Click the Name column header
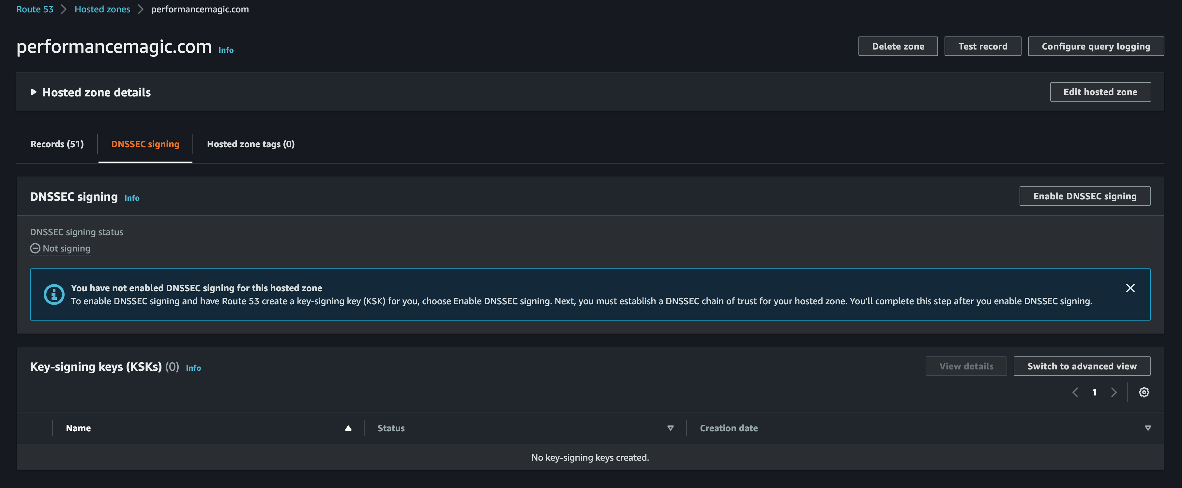This screenshot has width=1182, height=488. [x=78, y=428]
